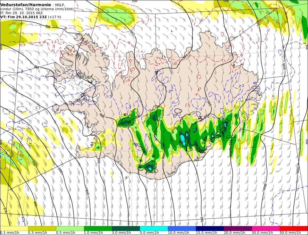Click the '3.0 mm/1h' legend label
308x235 pixels.
point(121,233)
